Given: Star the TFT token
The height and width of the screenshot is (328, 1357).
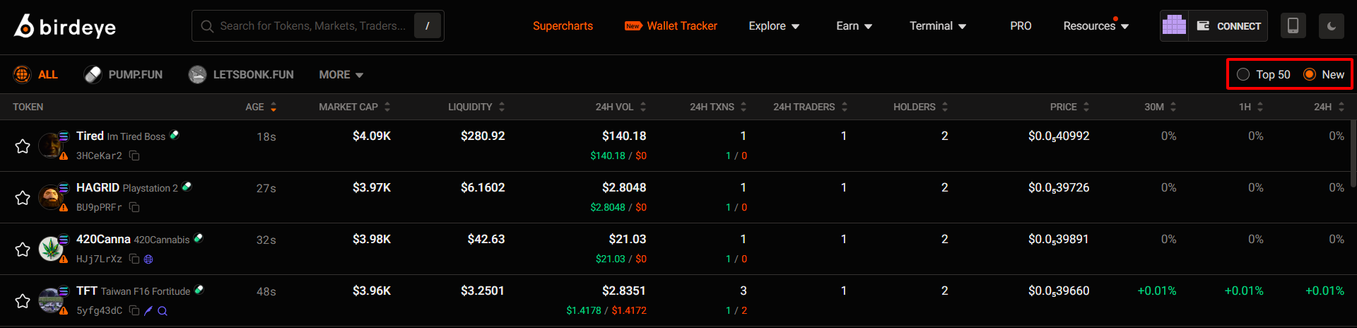Looking at the screenshot, I should [23, 300].
